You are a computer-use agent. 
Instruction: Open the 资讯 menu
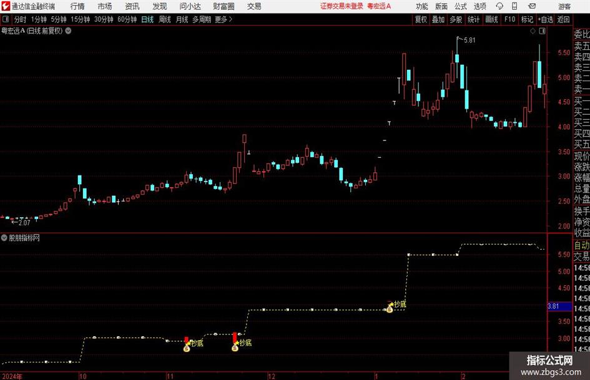pos(132,6)
